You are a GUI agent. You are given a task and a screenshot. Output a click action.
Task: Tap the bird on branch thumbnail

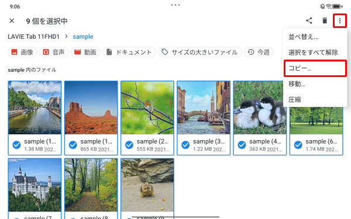point(147,107)
